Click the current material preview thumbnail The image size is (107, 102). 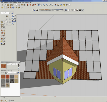(x=4, y=66)
